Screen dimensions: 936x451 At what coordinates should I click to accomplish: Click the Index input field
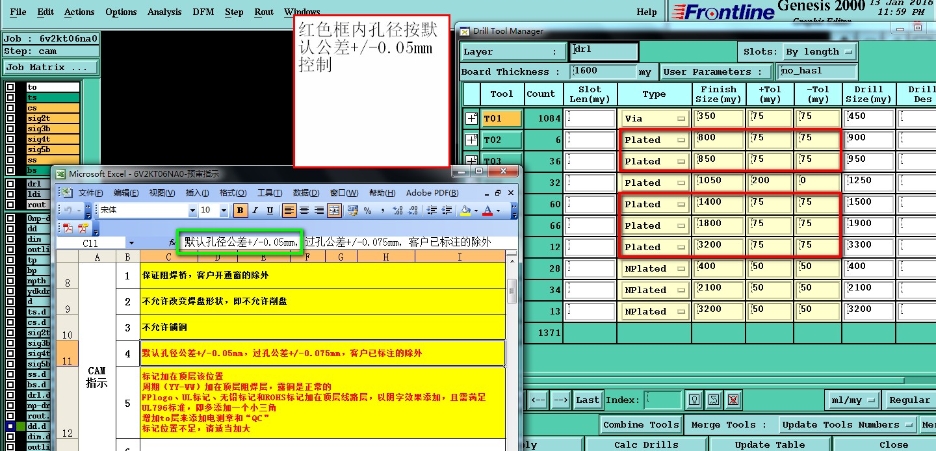(664, 400)
